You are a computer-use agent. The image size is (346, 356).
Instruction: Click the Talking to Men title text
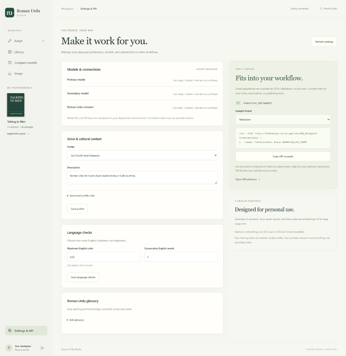pos(16,122)
